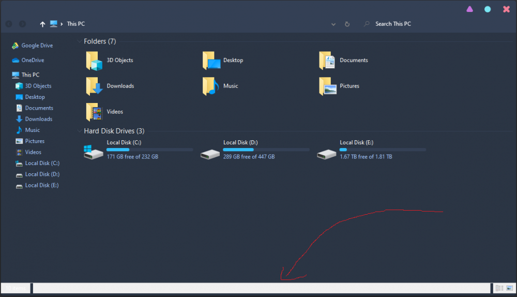517x297 pixels.
Task: Click the Local Disk (D:) usage bar
Action: pyautogui.click(x=266, y=150)
